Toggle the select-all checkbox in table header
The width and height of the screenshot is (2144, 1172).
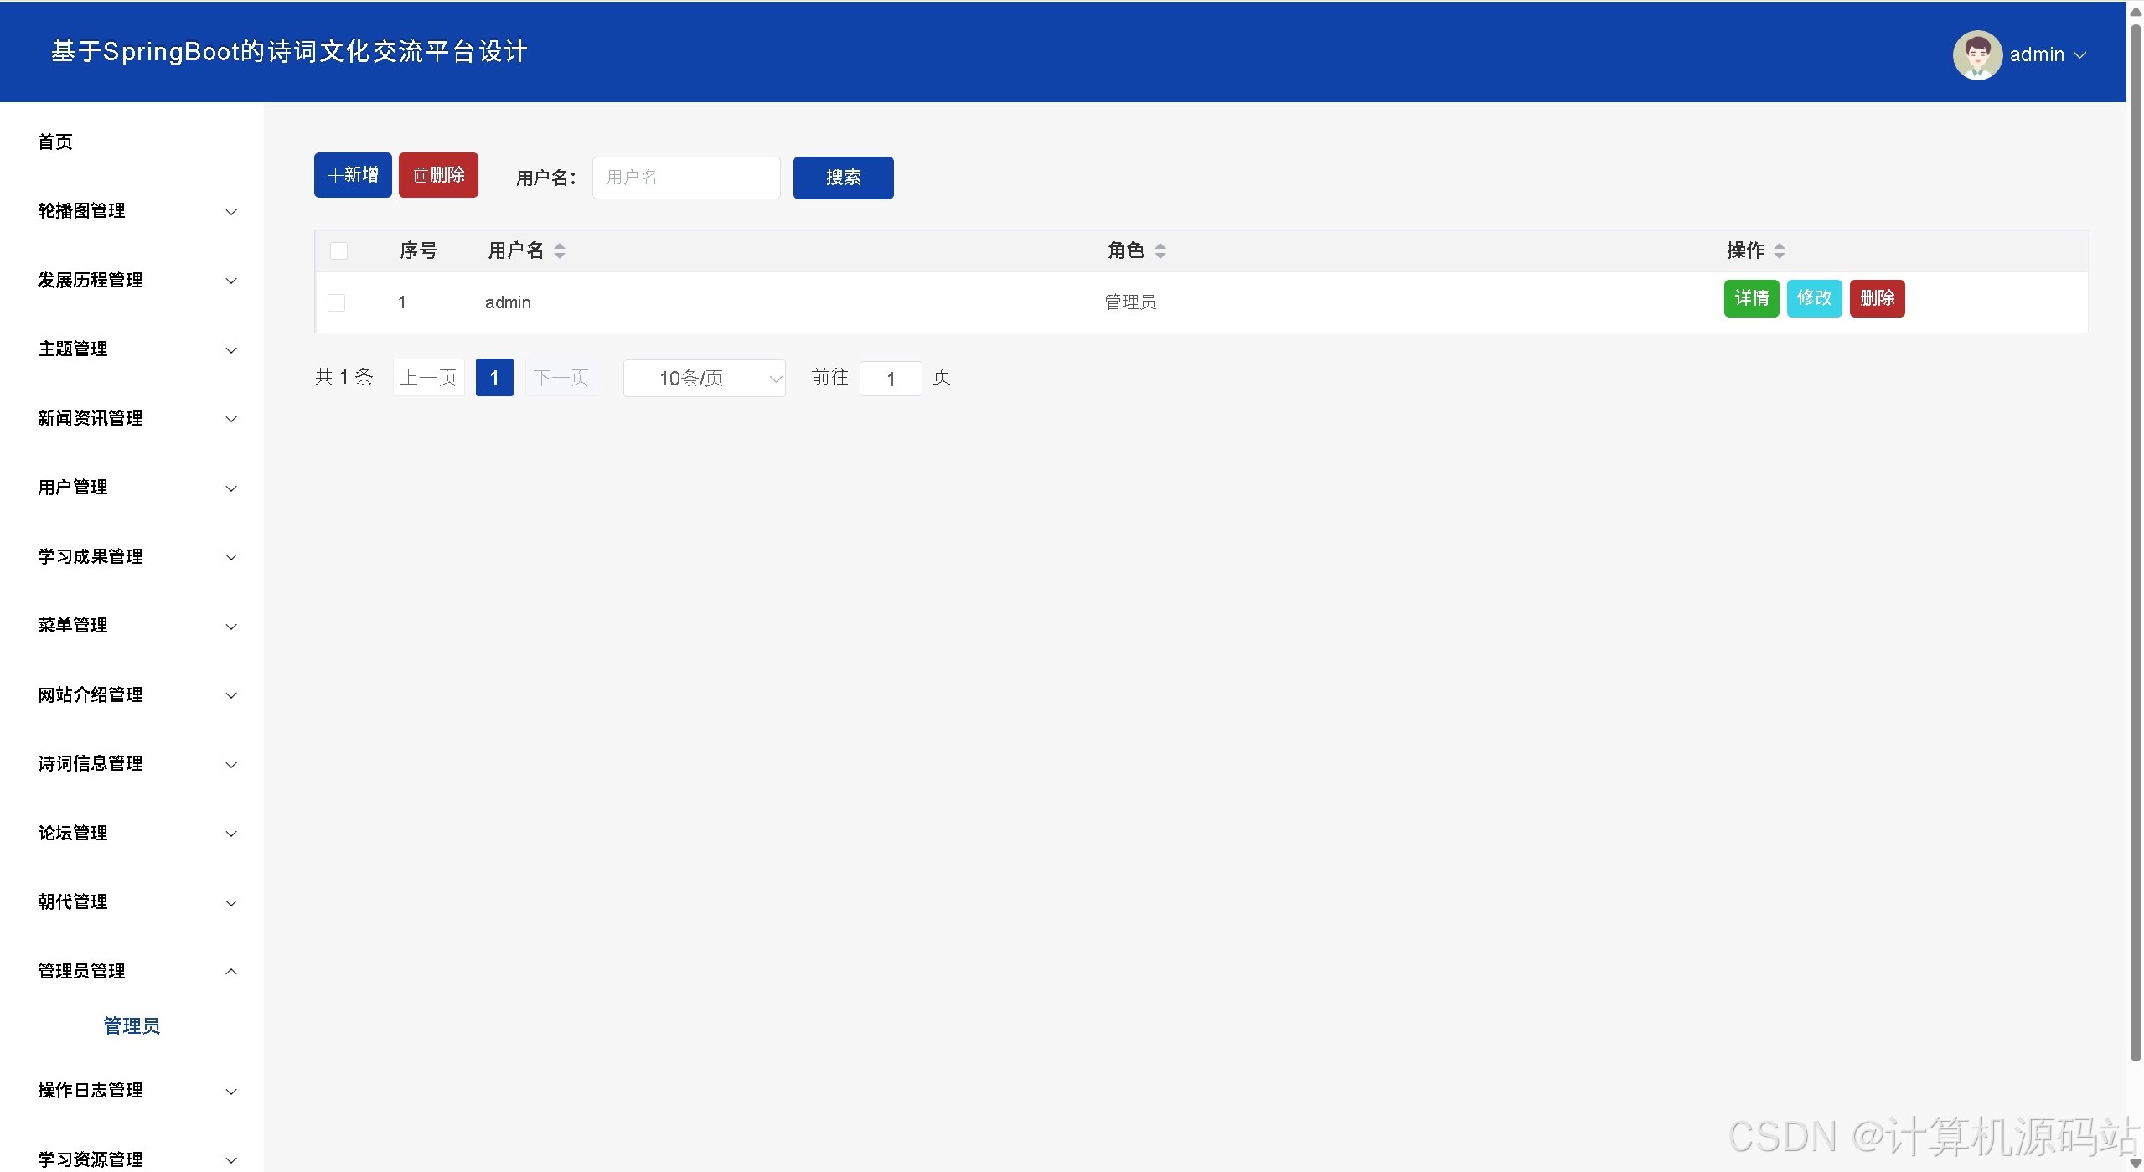coord(338,250)
